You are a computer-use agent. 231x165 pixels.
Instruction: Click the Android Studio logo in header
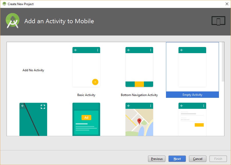tap(13, 21)
